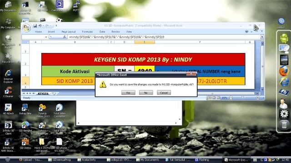Open the Total Video Converter shortcut

(60, 110)
